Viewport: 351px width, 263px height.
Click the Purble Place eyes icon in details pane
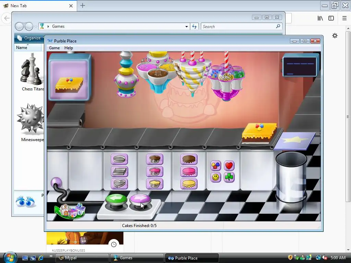coord(25,201)
